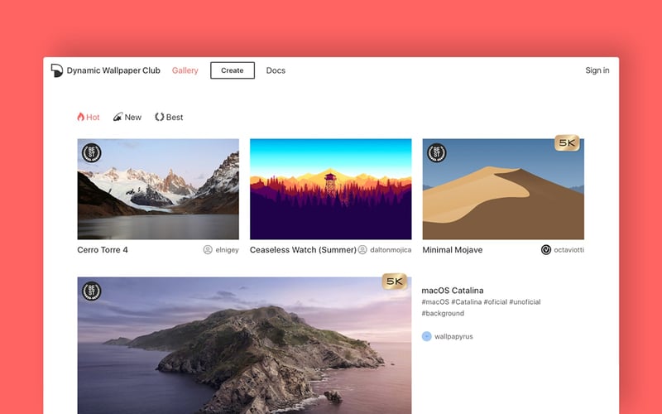This screenshot has height=414, width=662.
Task: Click the avatar icon next to elnigey
Action: point(208,250)
